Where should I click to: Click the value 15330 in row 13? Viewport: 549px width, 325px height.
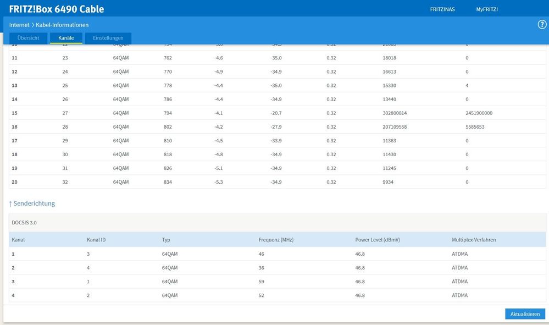click(x=389, y=85)
